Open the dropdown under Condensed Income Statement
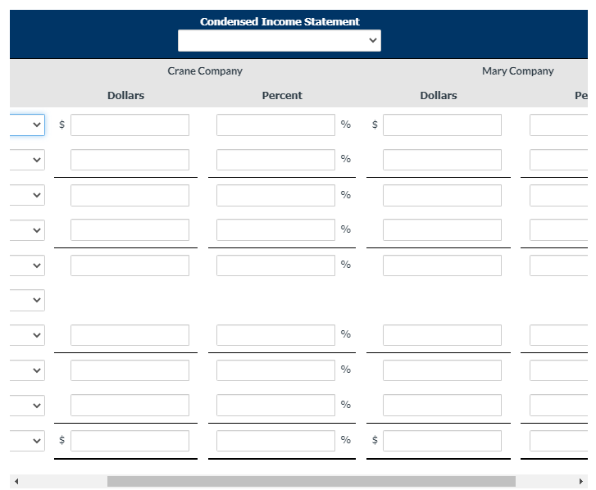The width and height of the screenshot is (596, 490). (x=280, y=40)
